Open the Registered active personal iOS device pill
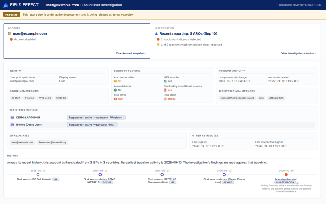 (92, 124)
